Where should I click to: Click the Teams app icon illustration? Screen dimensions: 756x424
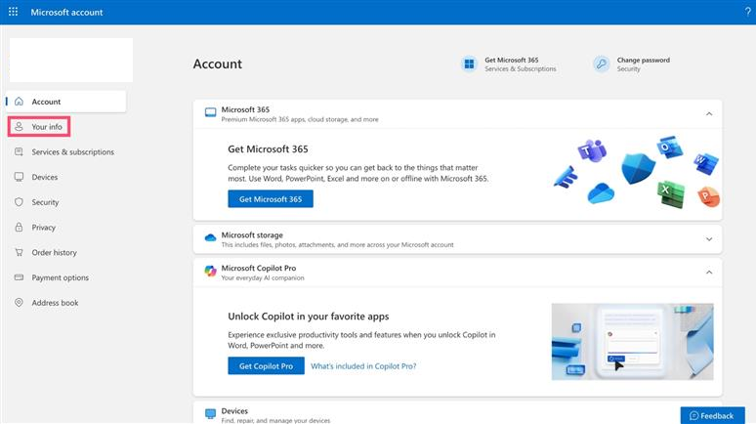tap(592, 150)
